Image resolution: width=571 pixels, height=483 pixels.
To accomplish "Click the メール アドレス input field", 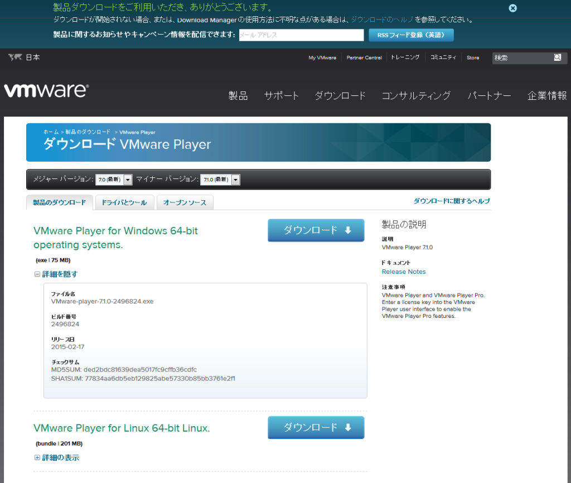I will point(301,35).
